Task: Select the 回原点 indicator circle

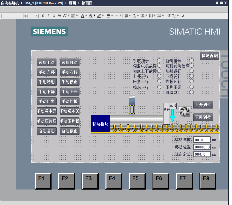Action: pos(192,92)
